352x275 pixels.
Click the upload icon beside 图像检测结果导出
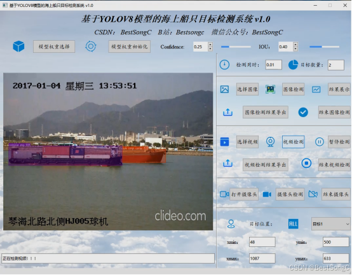[227, 112]
